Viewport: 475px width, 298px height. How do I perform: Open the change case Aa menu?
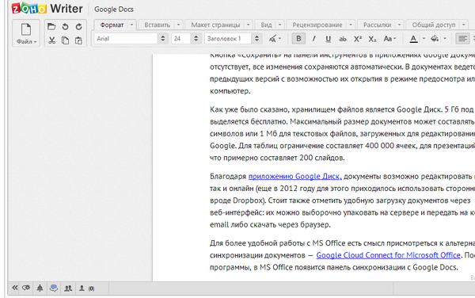click(x=389, y=39)
